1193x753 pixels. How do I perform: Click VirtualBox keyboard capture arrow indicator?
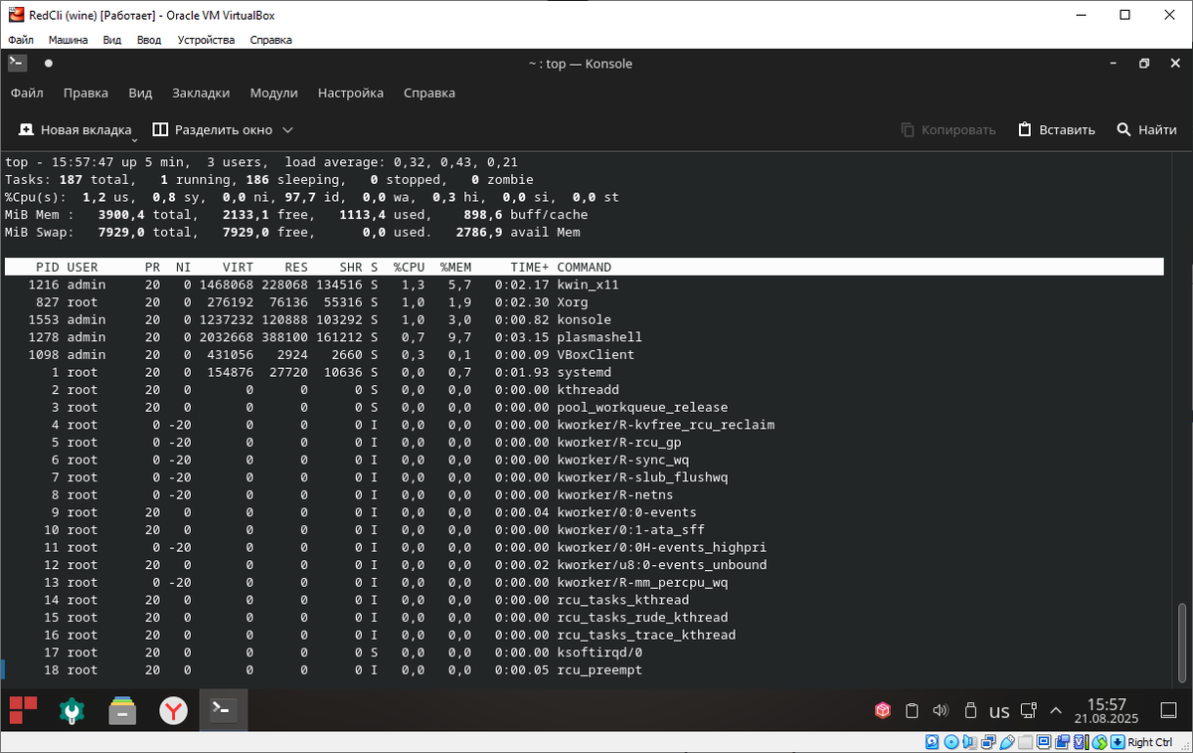[1117, 742]
